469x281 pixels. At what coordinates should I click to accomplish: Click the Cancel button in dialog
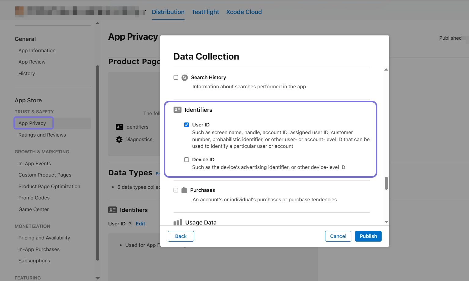338,236
